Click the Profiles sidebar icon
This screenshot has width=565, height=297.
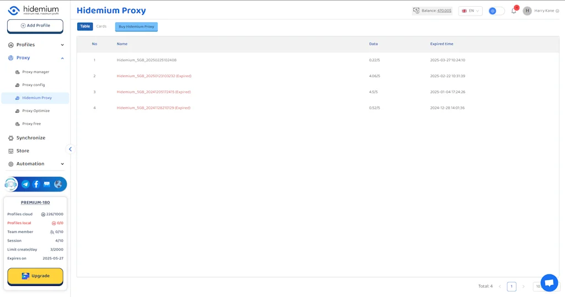[x=11, y=45]
